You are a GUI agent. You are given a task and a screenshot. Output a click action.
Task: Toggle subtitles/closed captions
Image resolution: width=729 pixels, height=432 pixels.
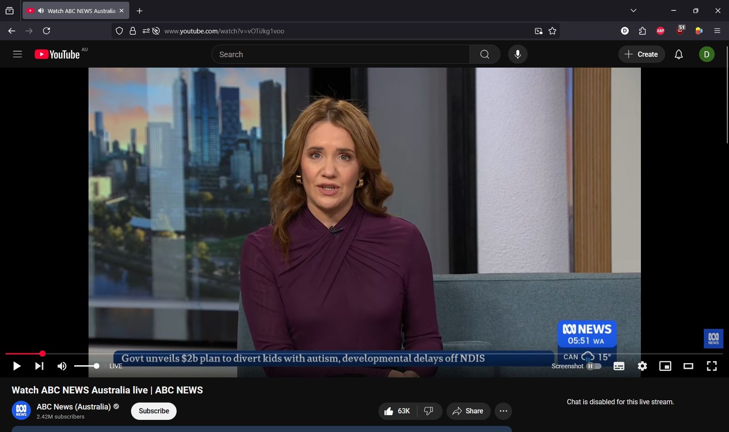(619, 366)
